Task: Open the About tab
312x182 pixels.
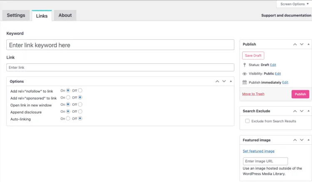Action: pos(65,15)
